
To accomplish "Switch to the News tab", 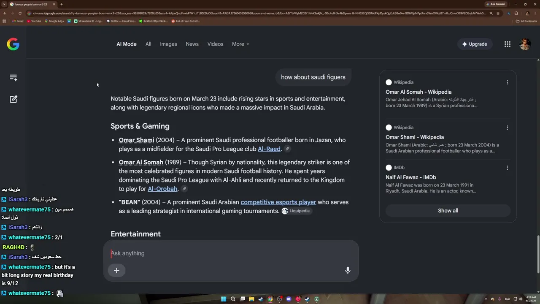I will (192, 44).
